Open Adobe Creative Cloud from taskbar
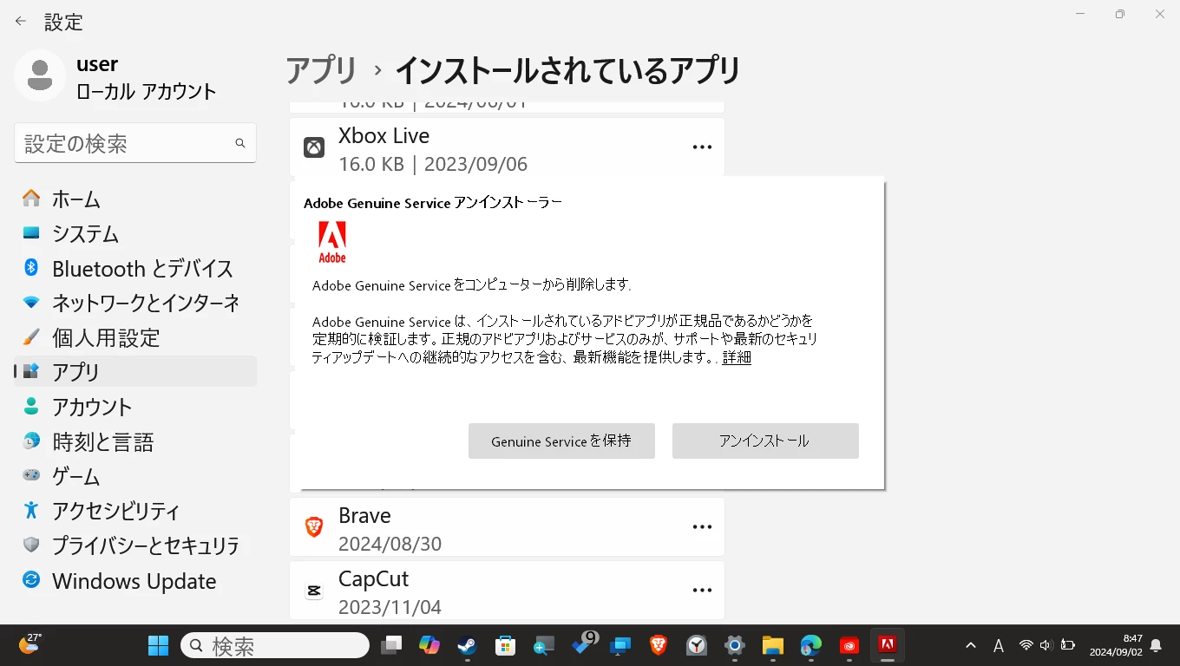This screenshot has height=666, width=1180. point(849,645)
